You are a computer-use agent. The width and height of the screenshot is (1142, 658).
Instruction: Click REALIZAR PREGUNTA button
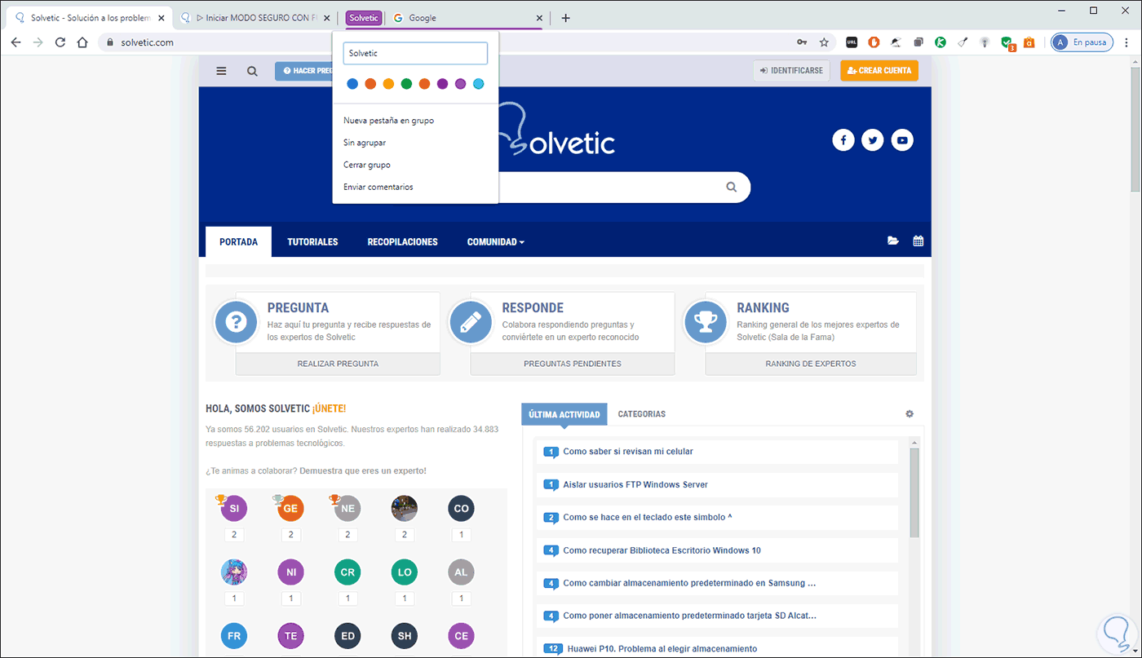pyautogui.click(x=338, y=364)
